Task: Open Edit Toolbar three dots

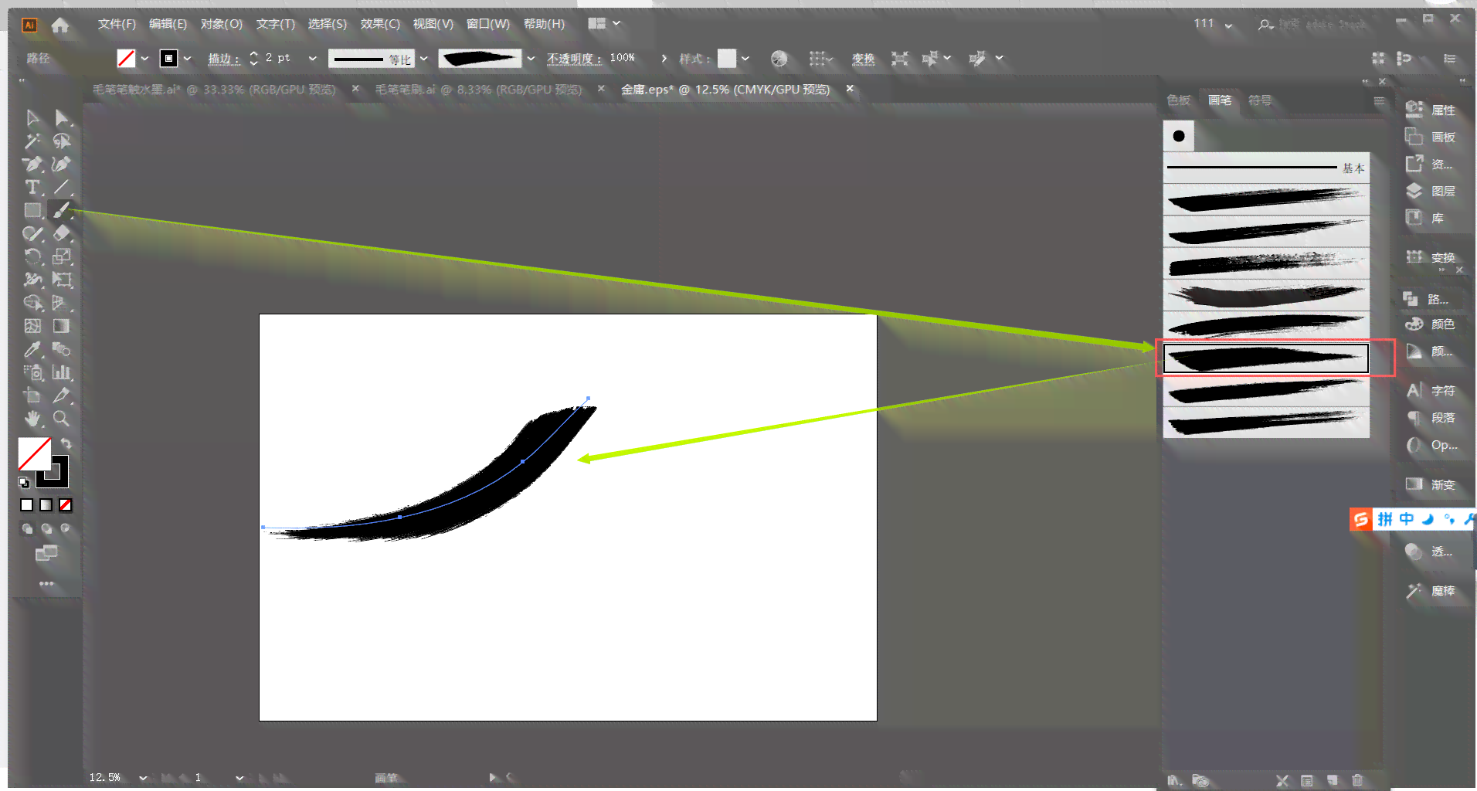Action: 46,583
